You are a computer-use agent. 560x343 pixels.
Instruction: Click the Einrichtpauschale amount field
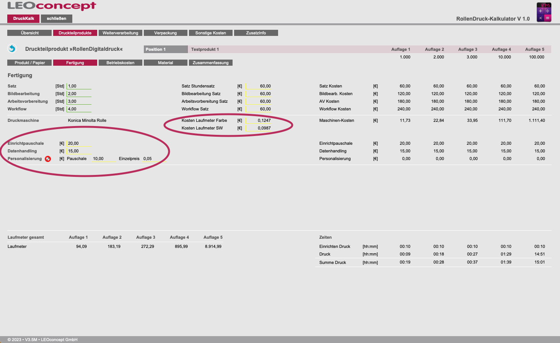(79, 144)
